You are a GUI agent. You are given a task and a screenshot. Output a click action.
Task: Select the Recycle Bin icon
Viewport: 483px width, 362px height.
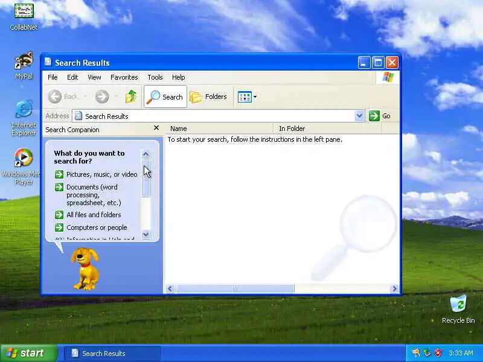[458, 309]
